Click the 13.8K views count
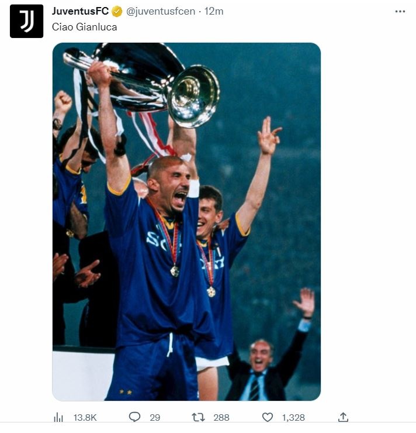416x433 pixels. [x=85, y=418]
